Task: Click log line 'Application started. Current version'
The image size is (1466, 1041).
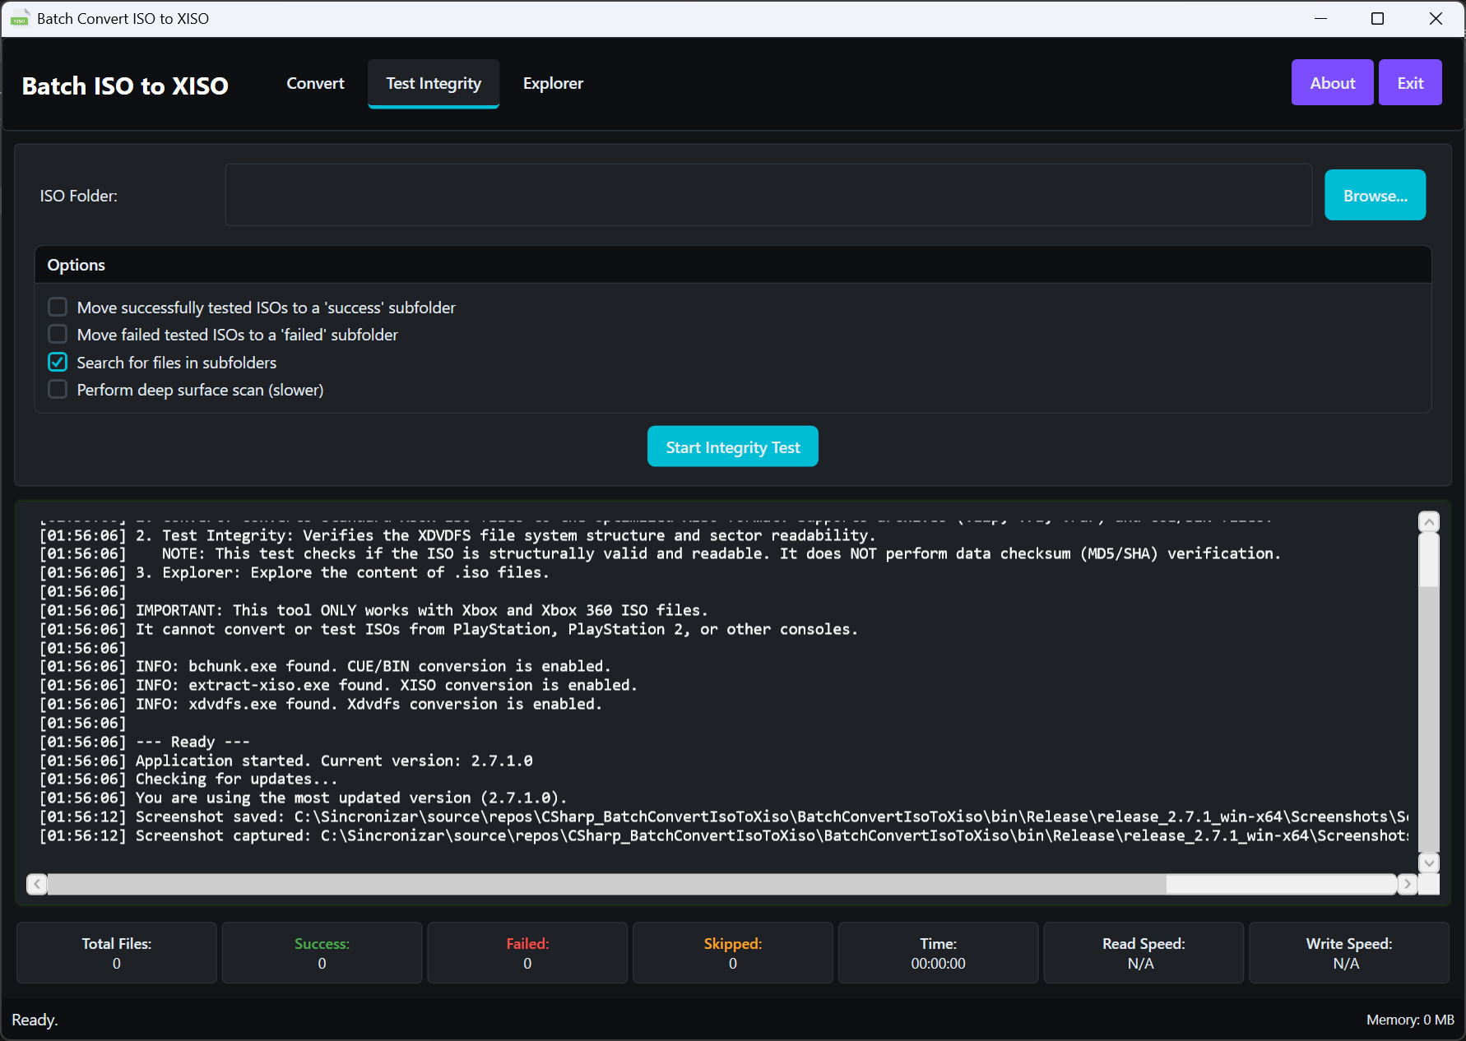Action: click(x=287, y=761)
